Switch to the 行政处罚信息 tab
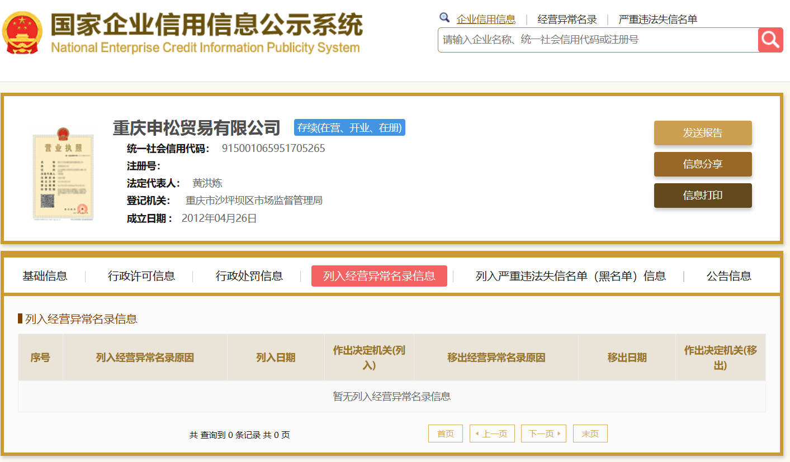The image size is (790, 462). point(249,276)
